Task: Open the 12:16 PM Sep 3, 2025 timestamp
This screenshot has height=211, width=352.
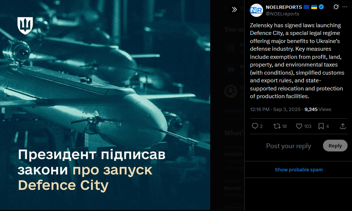Action: tap(275, 110)
